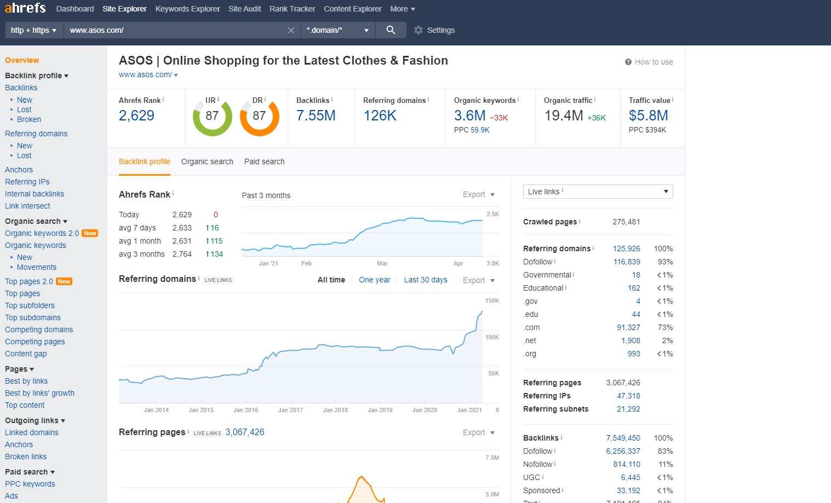Viewport: 831px width, 503px height.
Task: Click the How to use help icon
Action: [x=628, y=62]
